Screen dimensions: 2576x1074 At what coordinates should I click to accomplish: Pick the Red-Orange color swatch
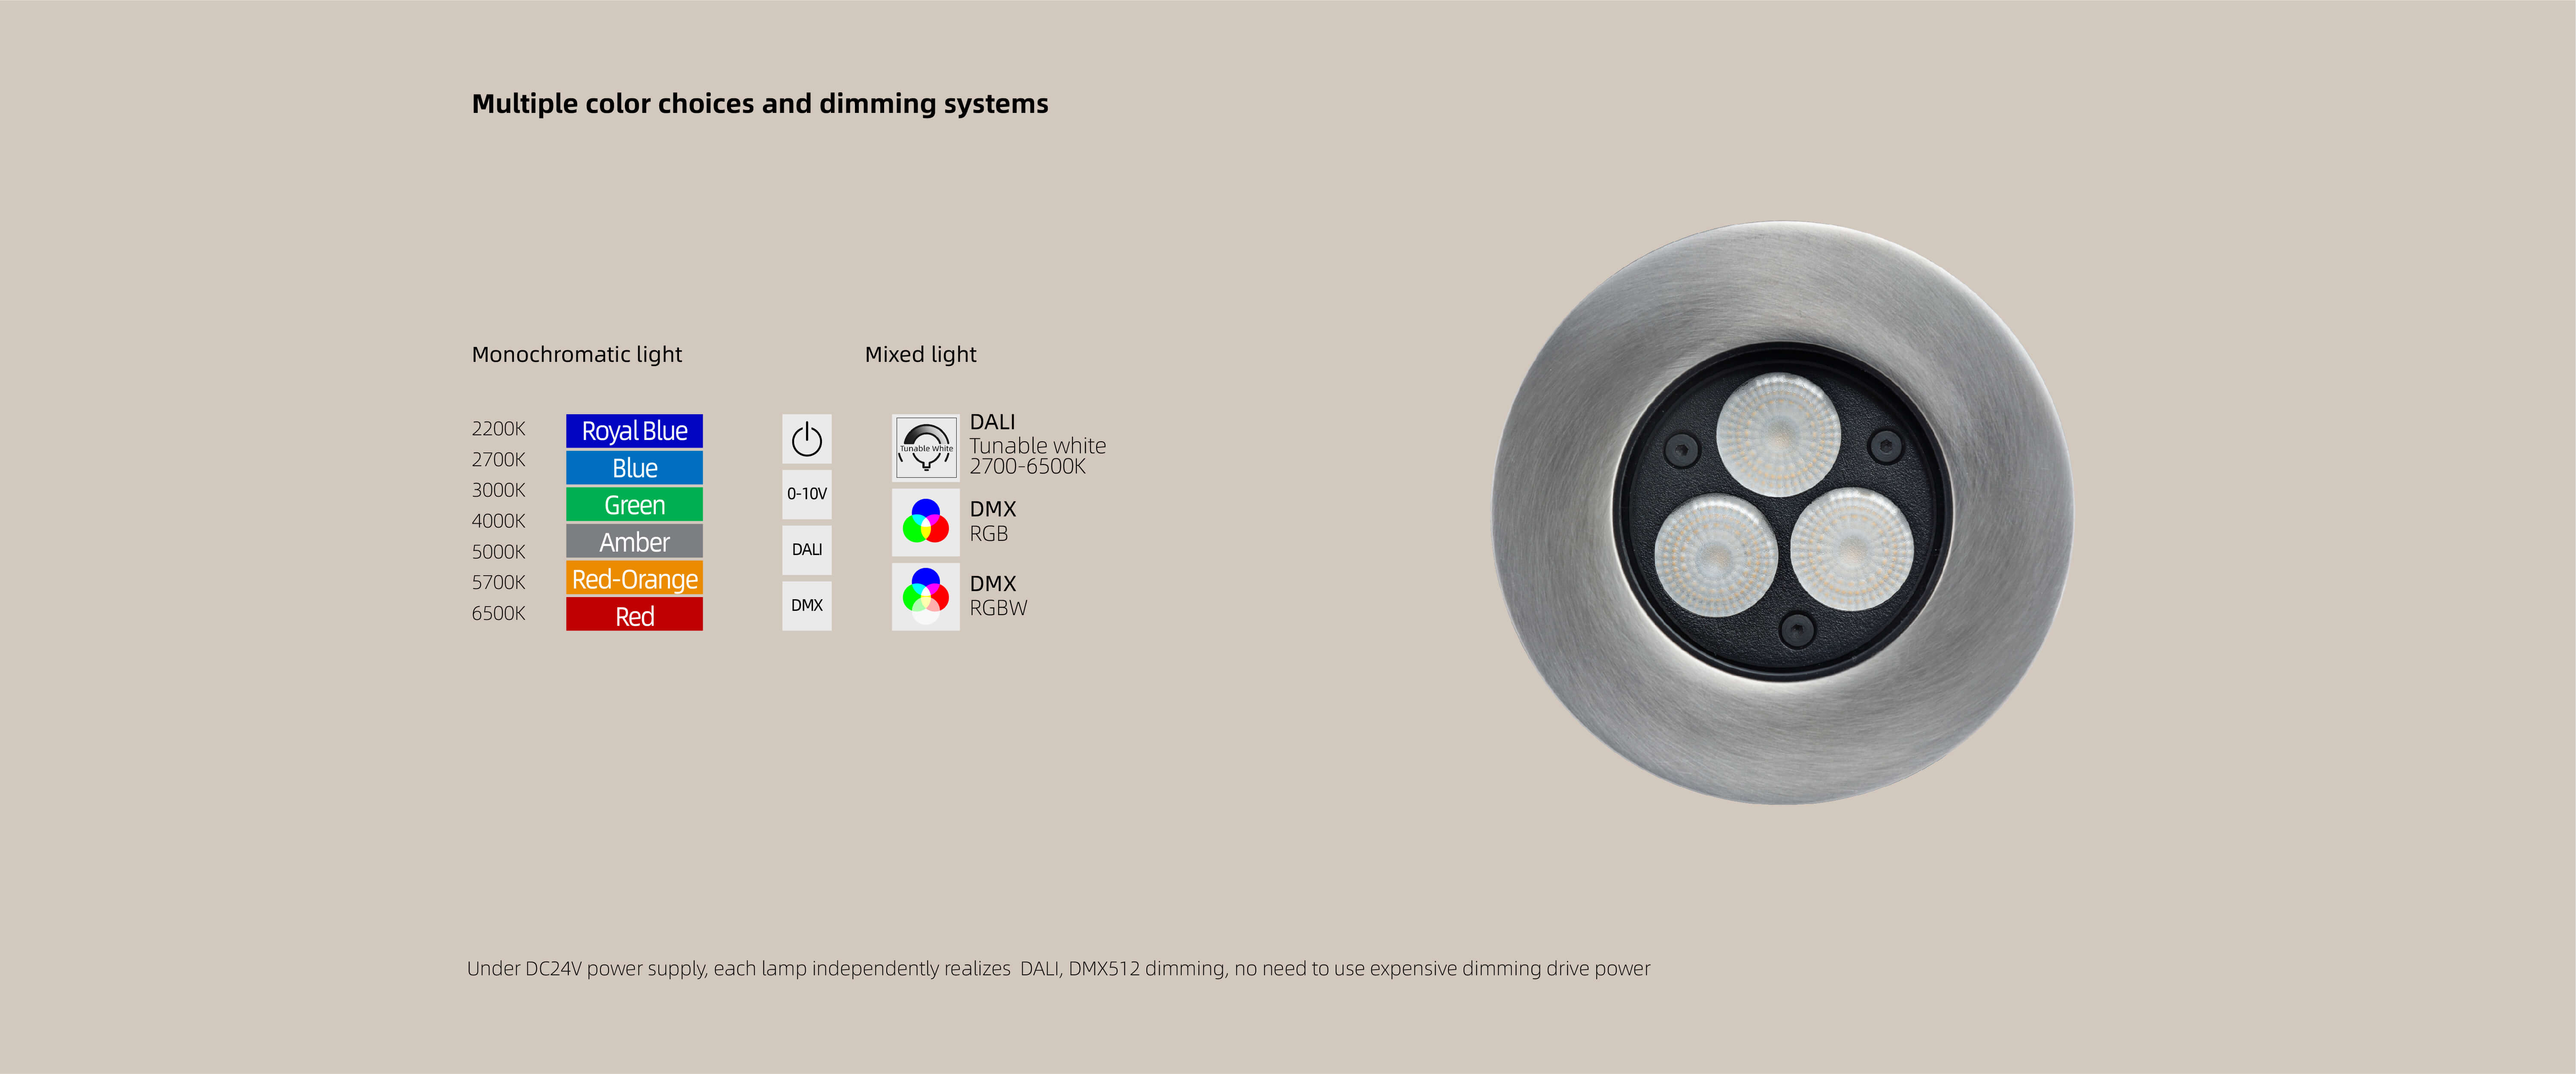coord(634,579)
